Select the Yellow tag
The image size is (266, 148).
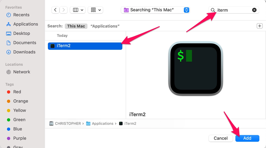coord(20,111)
